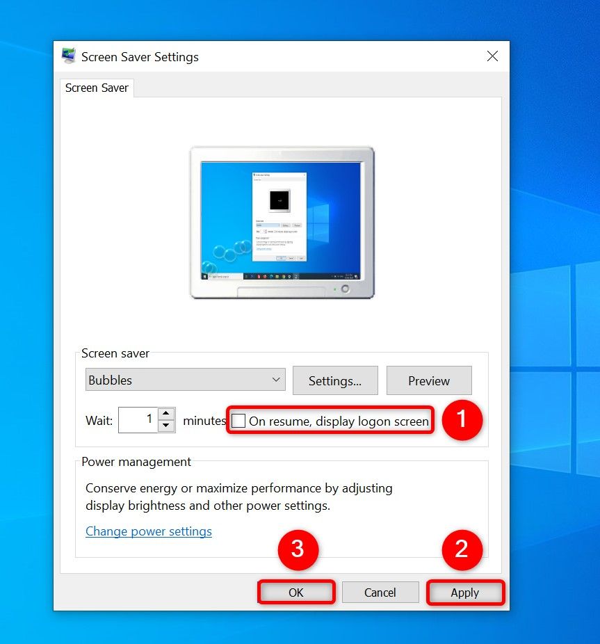Open the screen saver selection dropdown

(184, 380)
